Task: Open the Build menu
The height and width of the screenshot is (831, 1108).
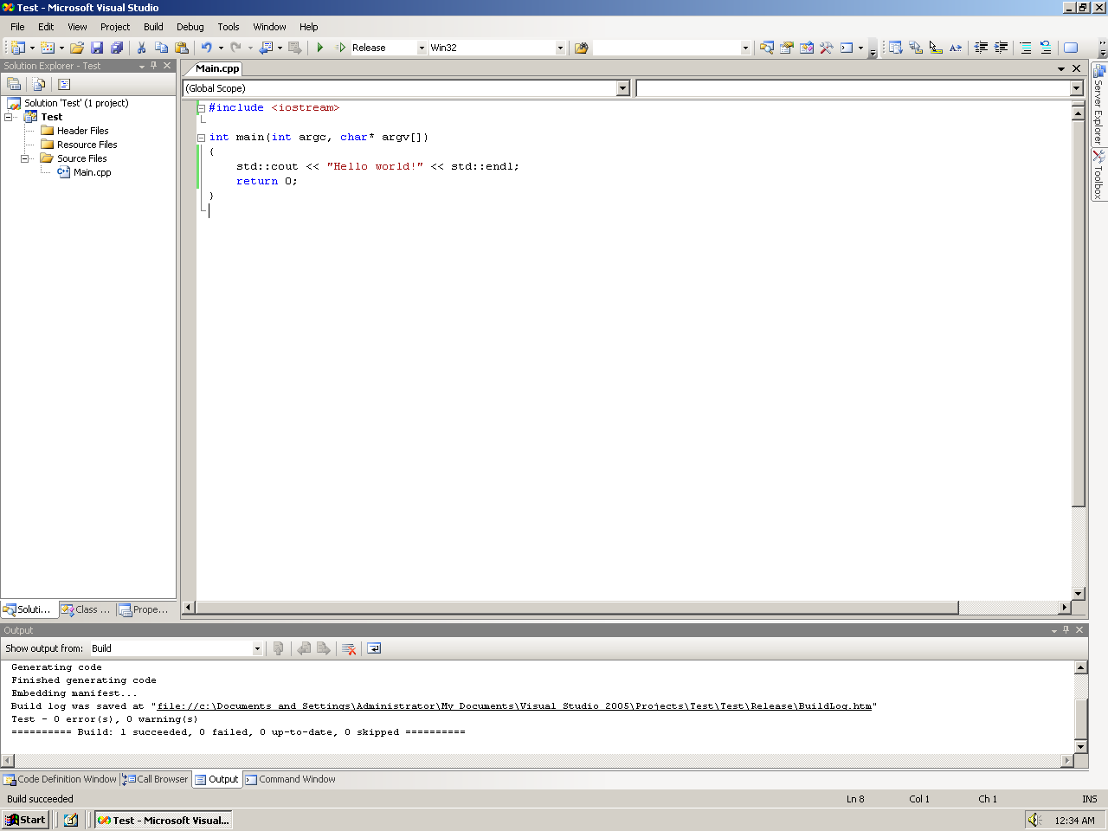Action: (x=153, y=27)
